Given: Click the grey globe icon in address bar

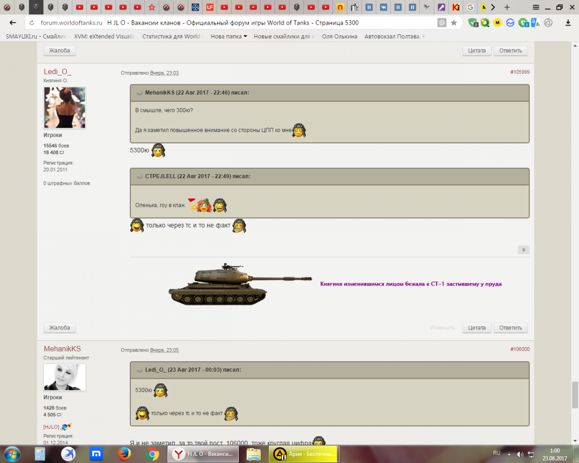Looking at the screenshot, I should pyautogui.click(x=441, y=23).
